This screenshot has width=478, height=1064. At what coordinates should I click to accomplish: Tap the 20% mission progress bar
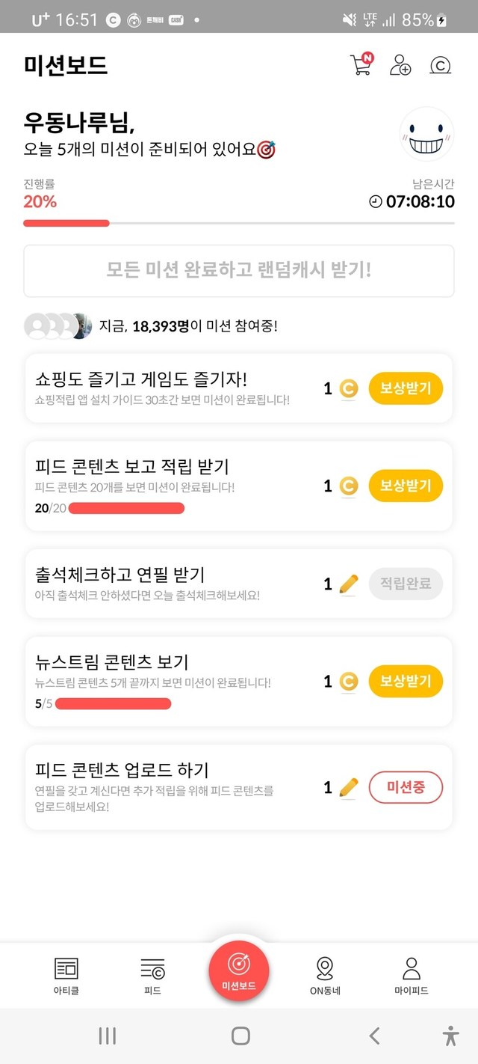[239, 223]
